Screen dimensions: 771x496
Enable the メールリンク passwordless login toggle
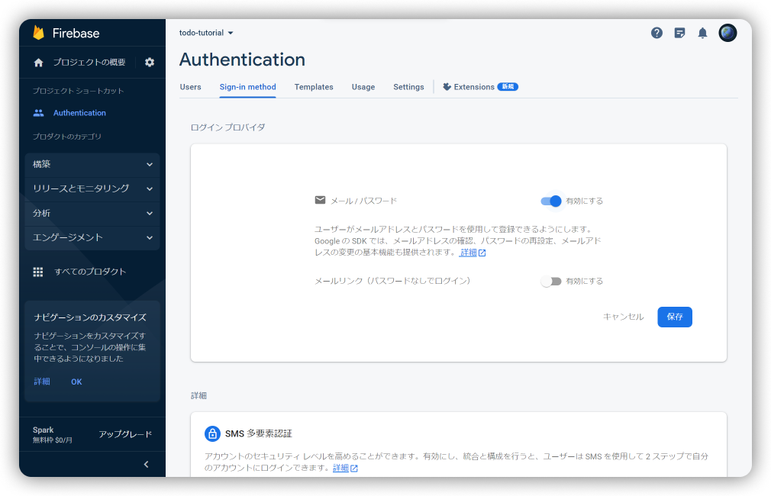pyautogui.click(x=550, y=281)
